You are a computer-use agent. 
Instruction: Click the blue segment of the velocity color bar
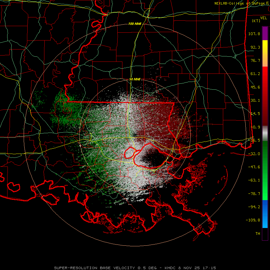point(265,214)
